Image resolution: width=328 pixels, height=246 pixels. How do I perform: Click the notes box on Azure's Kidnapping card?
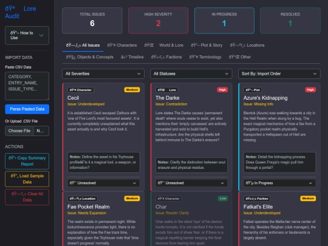click(279, 162)
